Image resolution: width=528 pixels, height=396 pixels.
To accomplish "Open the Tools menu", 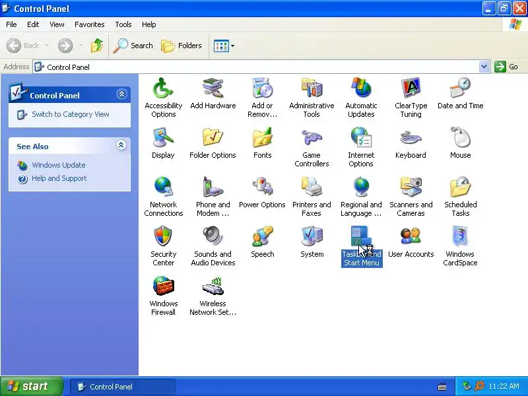I will (123, 24).
